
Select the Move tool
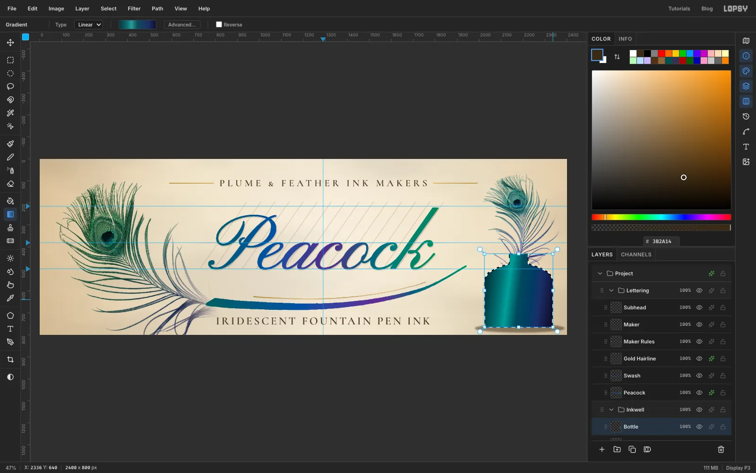[x=10, y=43]
